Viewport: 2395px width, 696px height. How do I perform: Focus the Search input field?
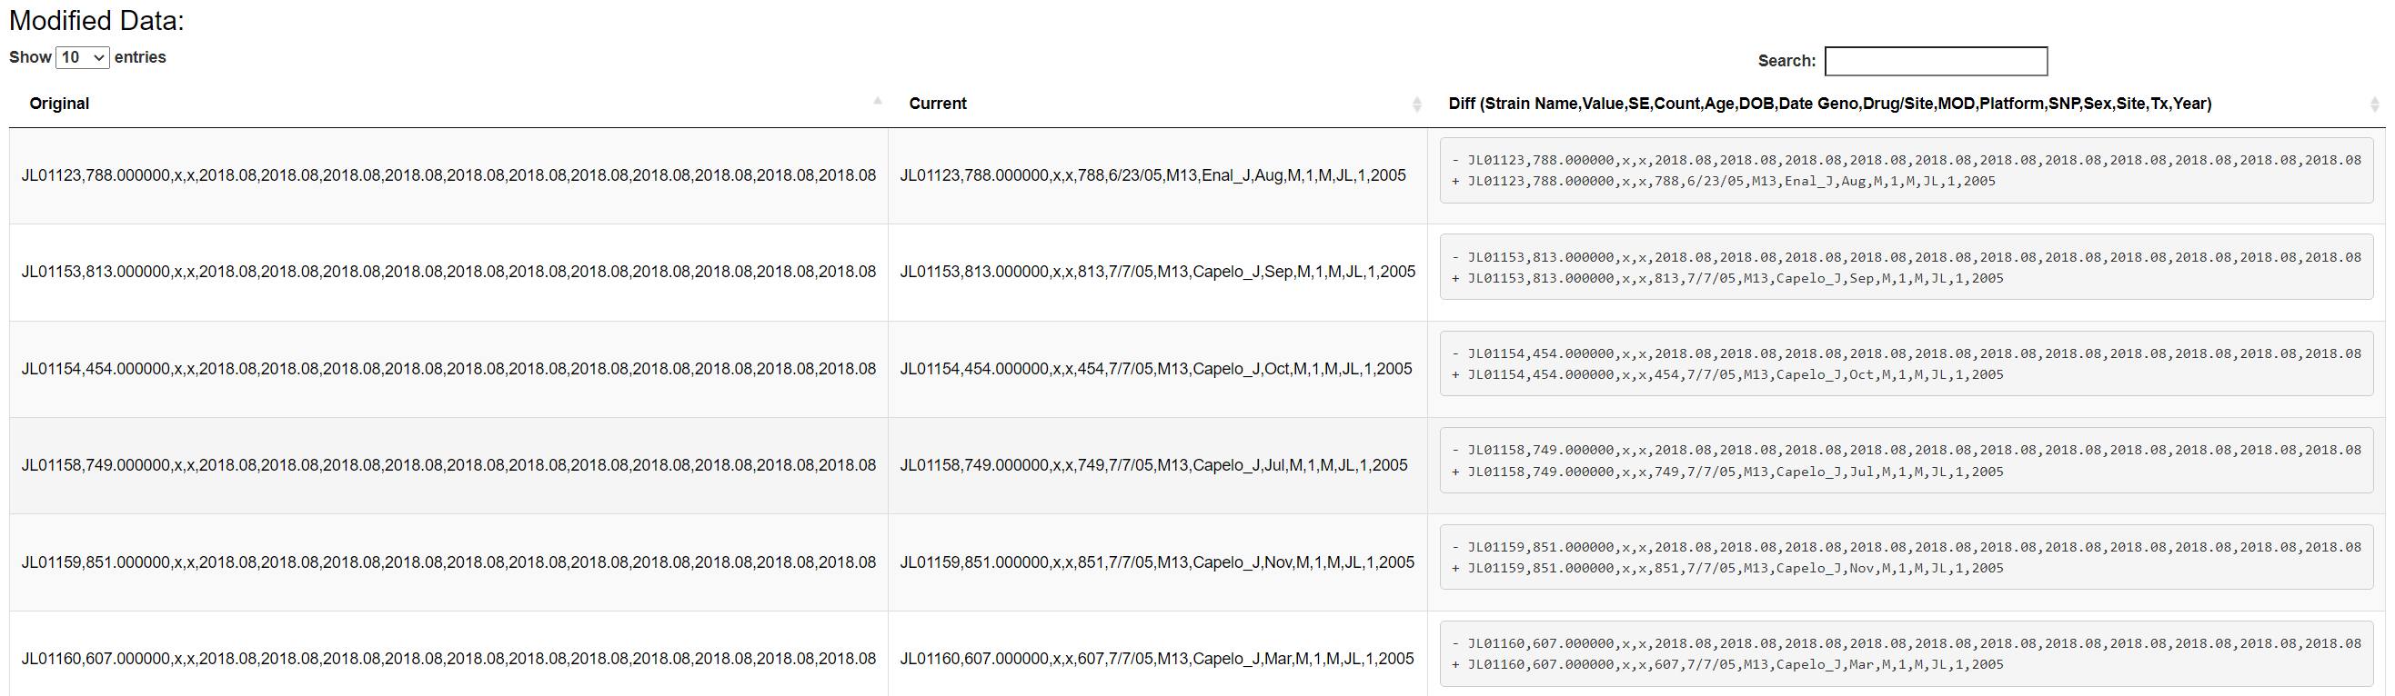pyautogui.click(x=1935, y=61)
